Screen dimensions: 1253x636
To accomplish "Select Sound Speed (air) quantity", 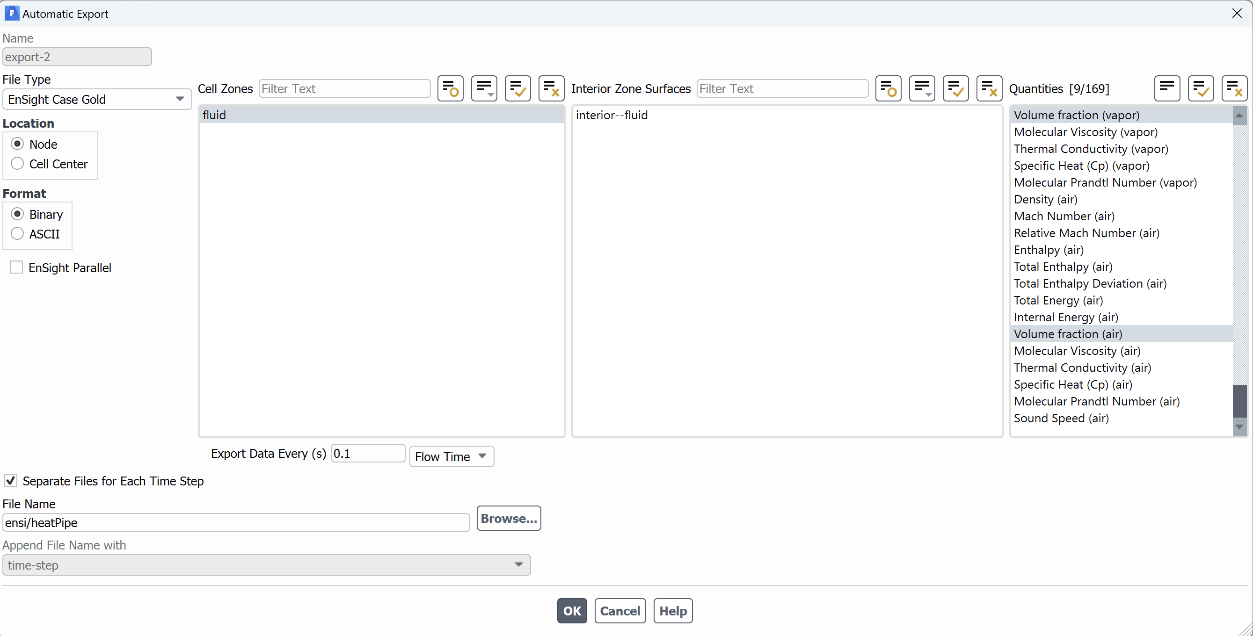I will pyautogui.click(x=1122, y=418).
